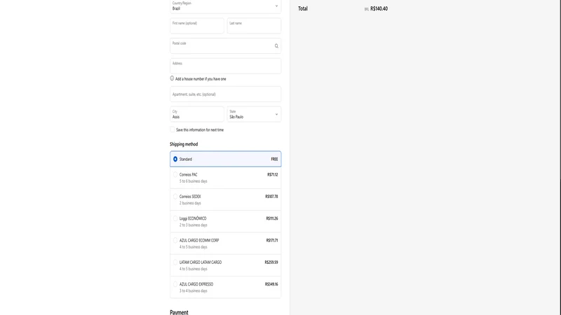This screenshot has height=315, width=561.
Task: Focus the First name optional field
Action: tap(197, 26)
